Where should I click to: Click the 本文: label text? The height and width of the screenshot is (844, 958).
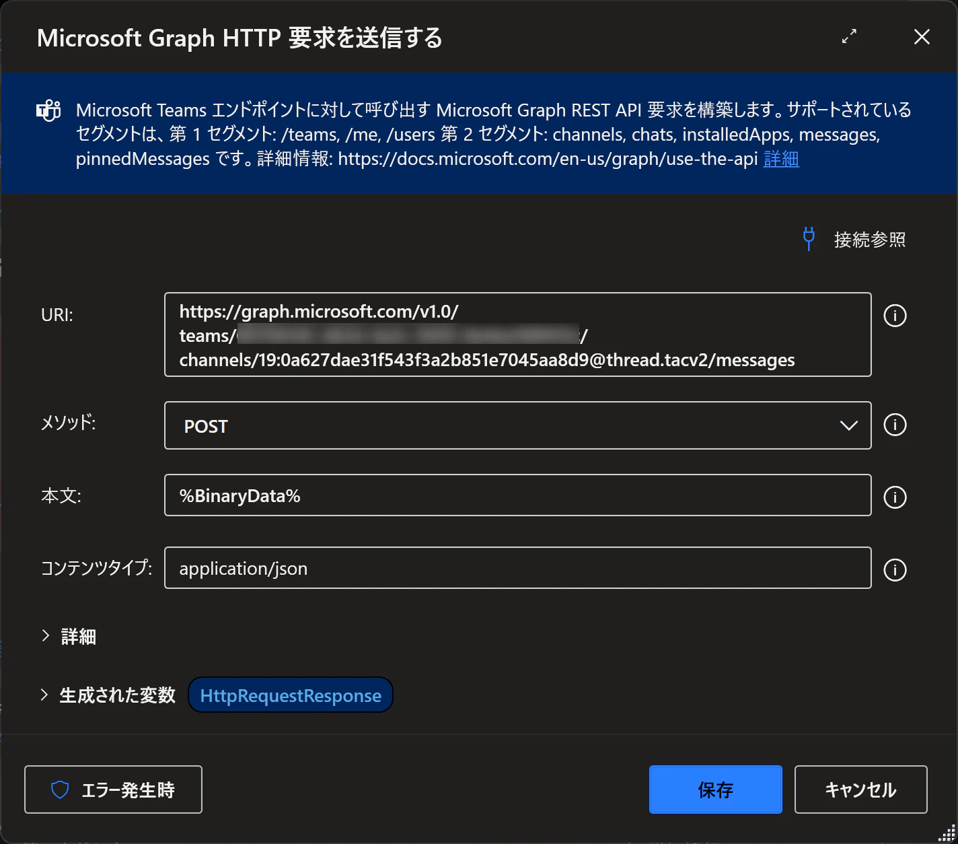61,496
